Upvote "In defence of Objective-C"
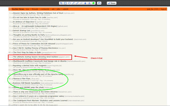The width and height of the screenshot is (170, 106). pyautogui.click(x=12, y=22)
